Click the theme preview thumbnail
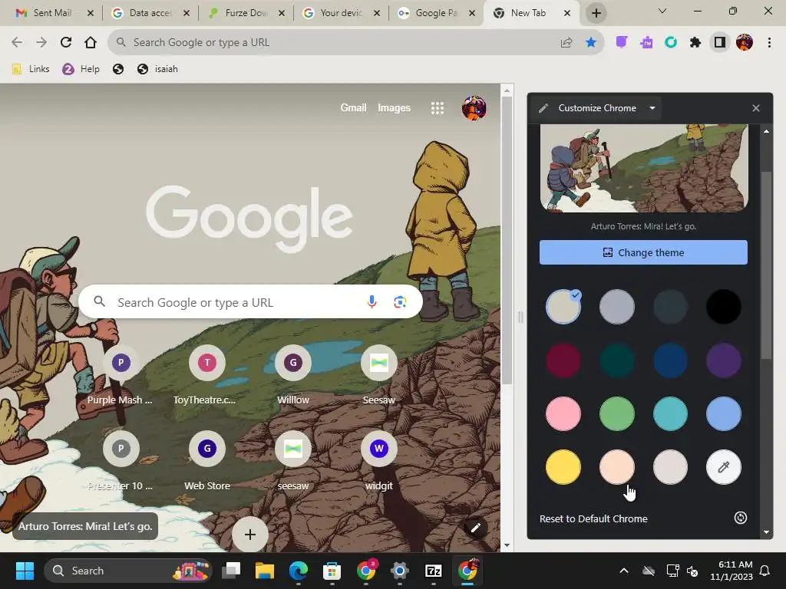 (644, 169)
